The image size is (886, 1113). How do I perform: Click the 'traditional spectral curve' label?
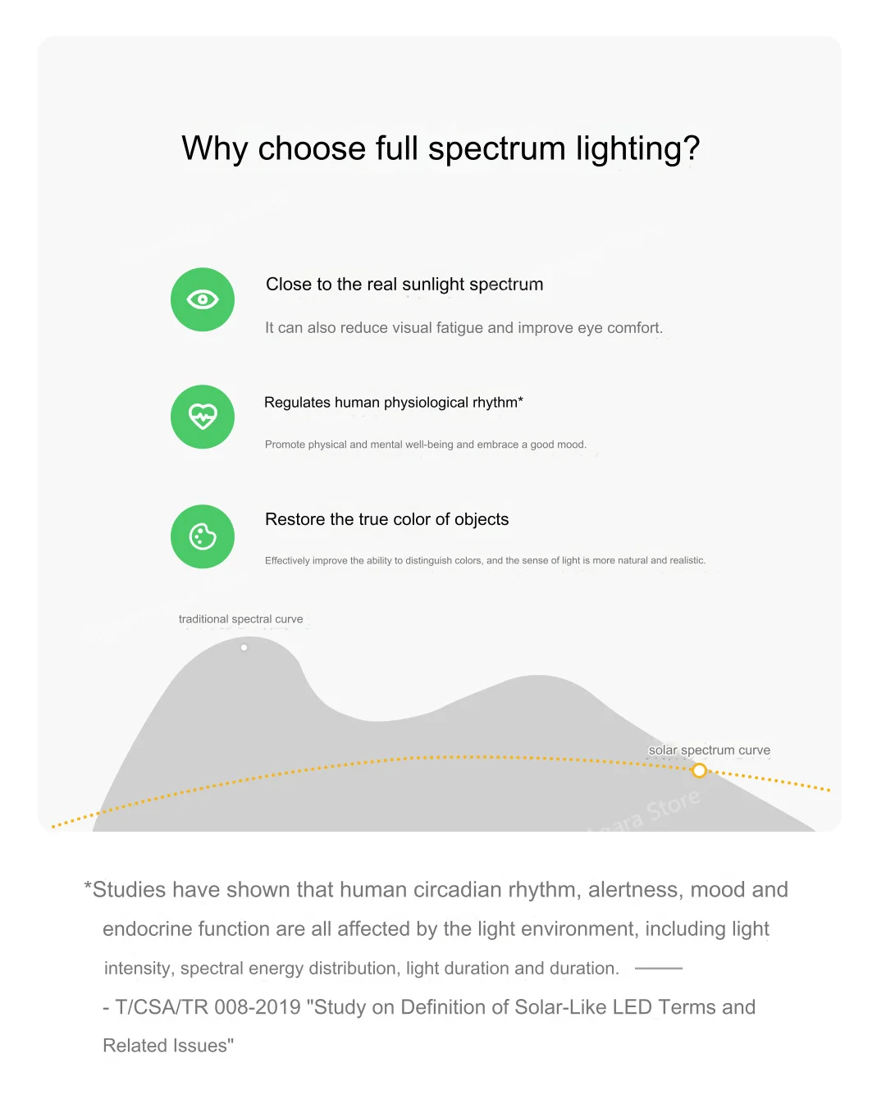click(241, 619)
